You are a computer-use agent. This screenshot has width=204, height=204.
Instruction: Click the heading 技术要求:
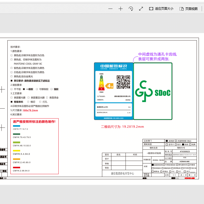pos(16,47)
